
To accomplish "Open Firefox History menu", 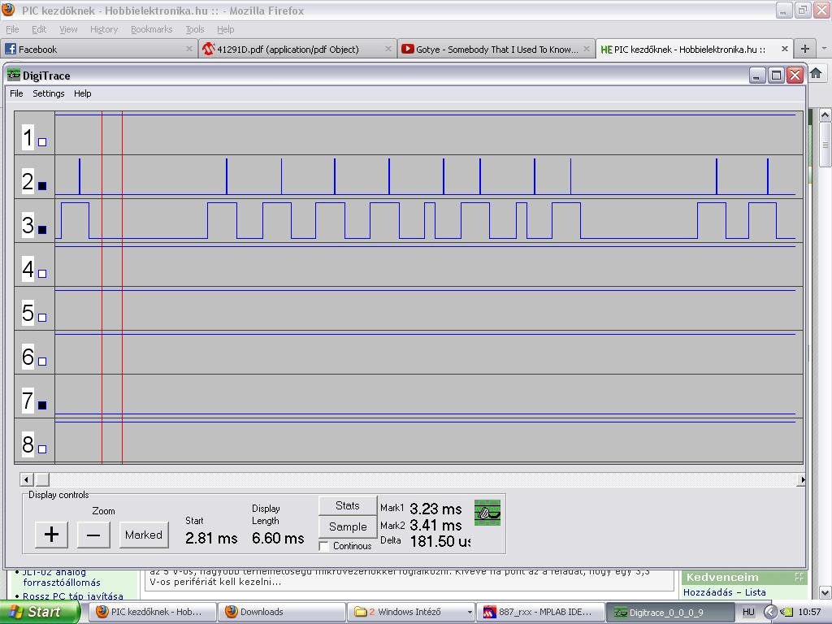I will coord(104,29).
